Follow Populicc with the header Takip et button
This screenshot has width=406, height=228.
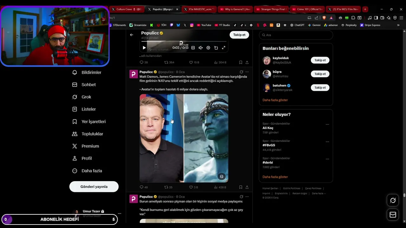coord(239,35)
